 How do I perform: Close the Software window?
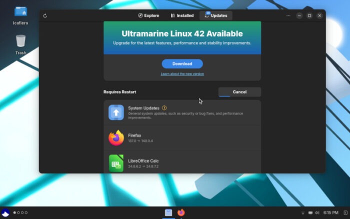pyautogui.click(x=319, y=15)
